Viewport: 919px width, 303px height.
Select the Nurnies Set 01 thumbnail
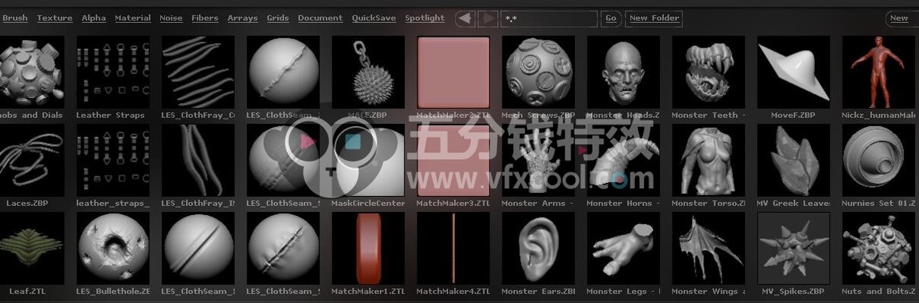879,161
